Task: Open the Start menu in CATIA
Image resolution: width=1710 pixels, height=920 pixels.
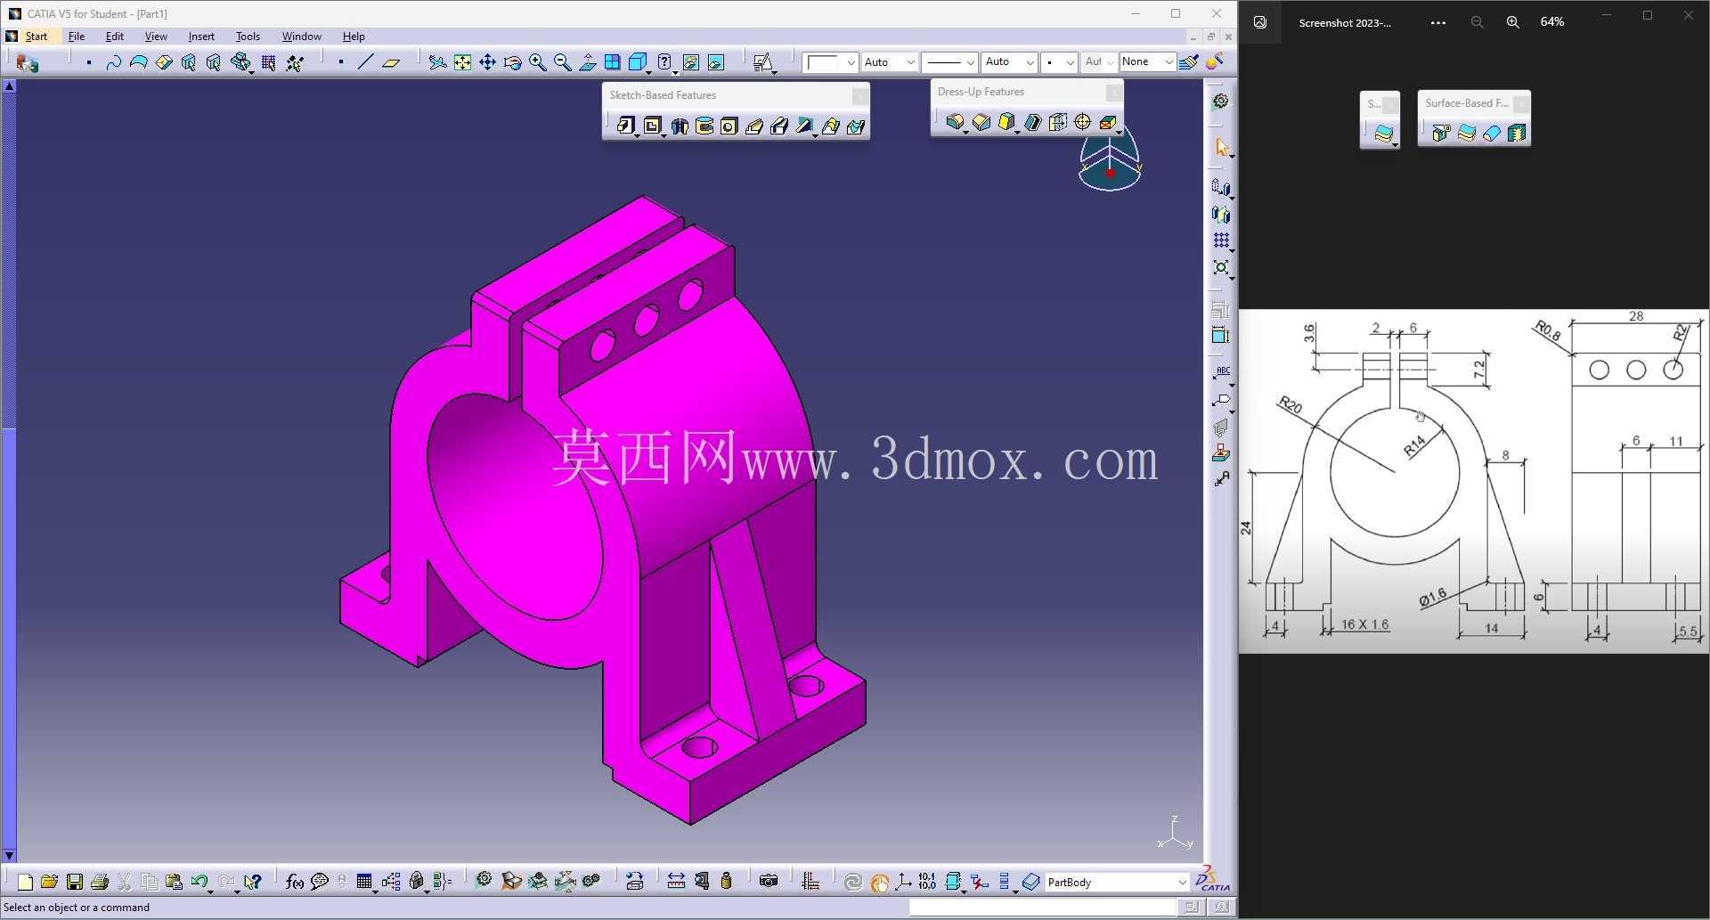Action: pos(37,37)
